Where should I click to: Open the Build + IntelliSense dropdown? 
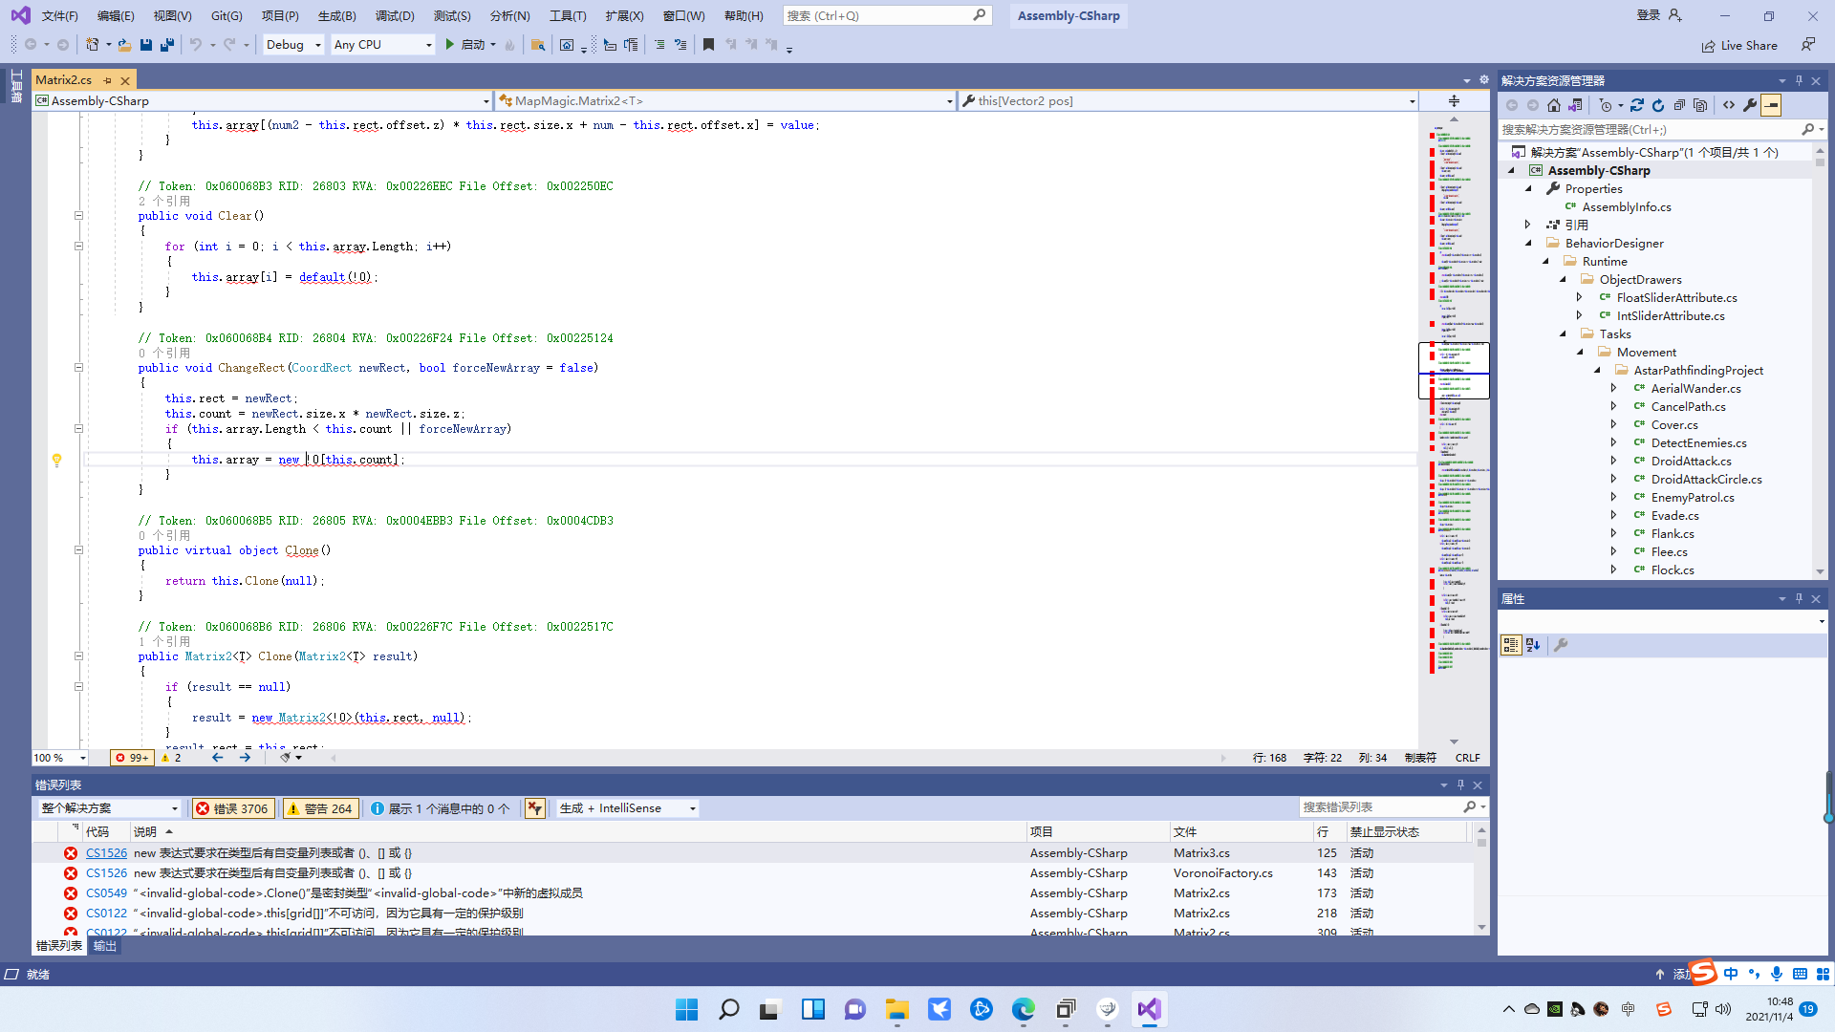(627, 808)
